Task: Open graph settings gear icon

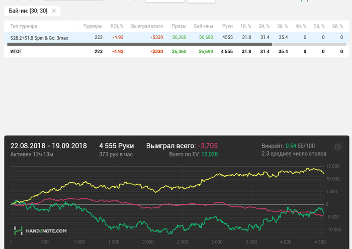Action: click(338, 148)
